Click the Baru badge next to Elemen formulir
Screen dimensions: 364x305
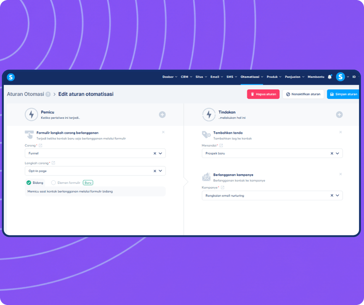click(x=88, y=183)
